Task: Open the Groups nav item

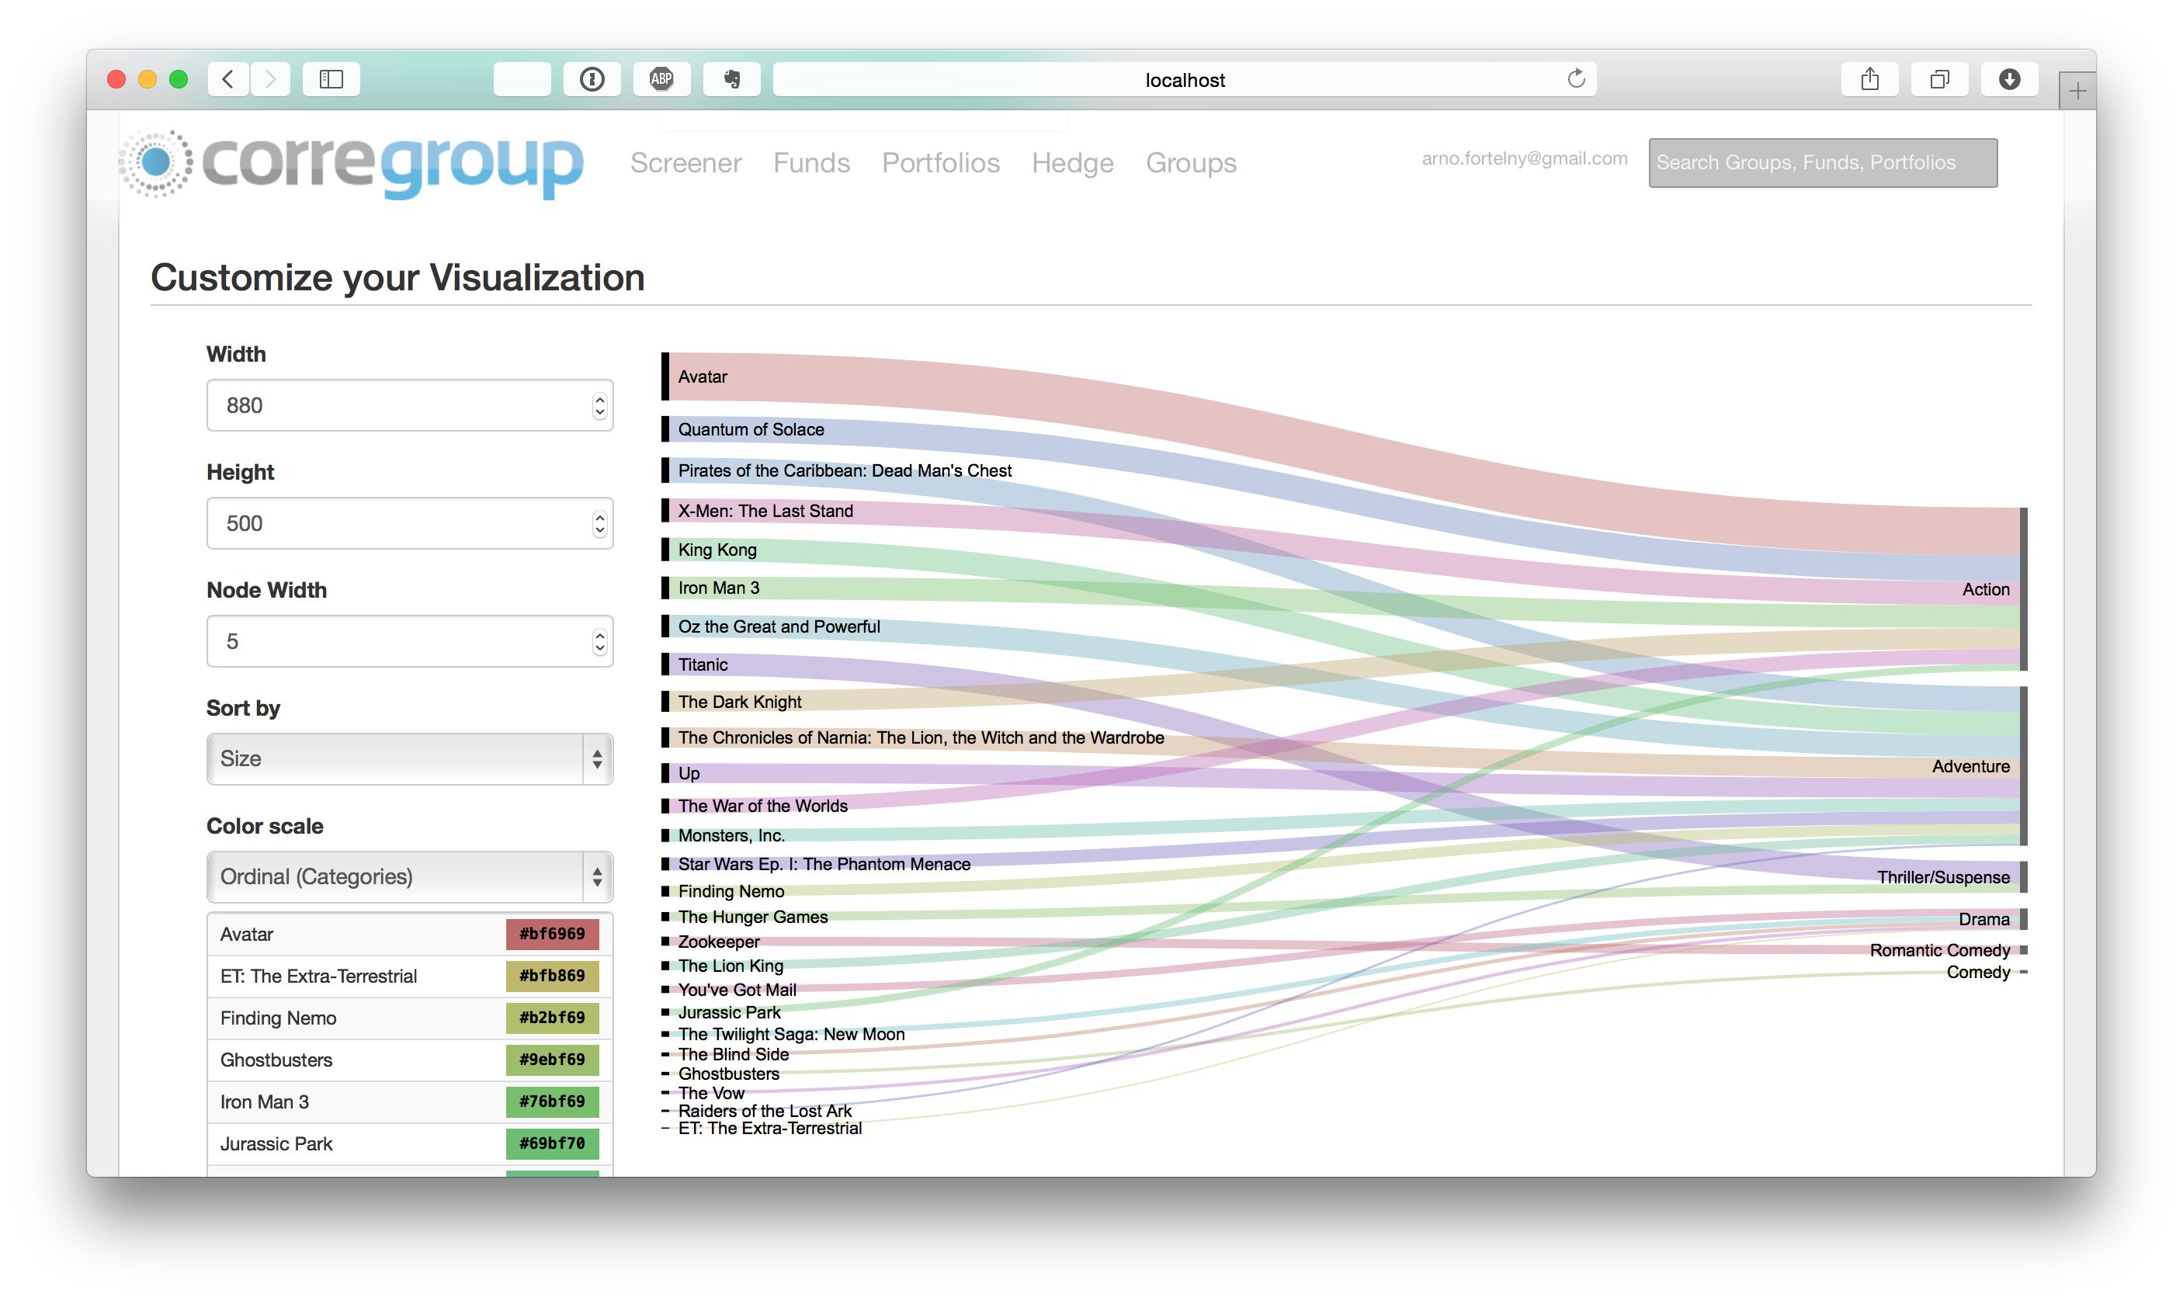Action: tap(1191, 163)
